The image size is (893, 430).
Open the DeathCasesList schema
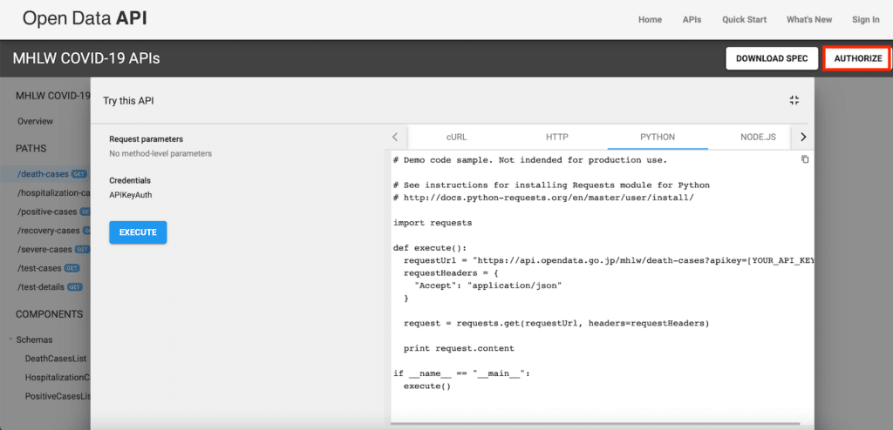pos(56,359)
